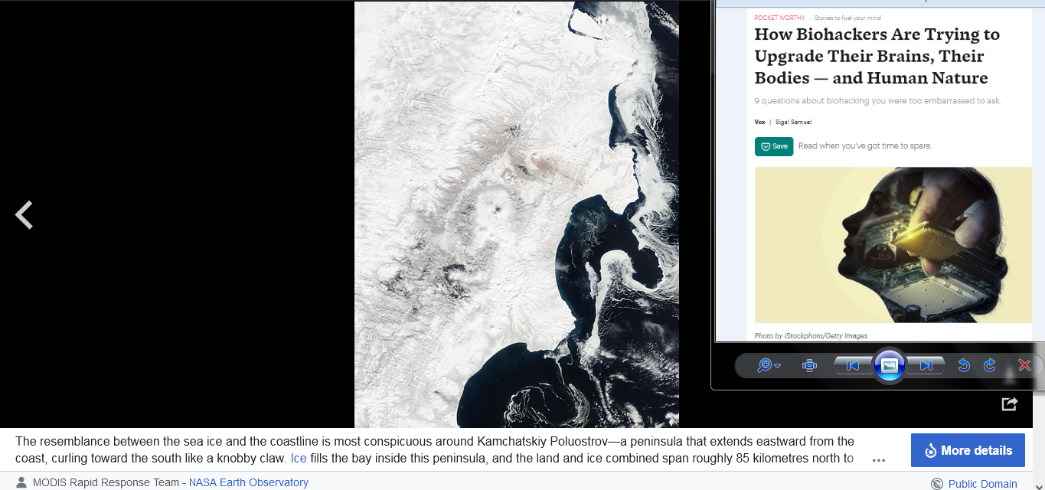Click the Kamchatka satellite image
This screenshot has width=1045, height=490.
(517, 214)
